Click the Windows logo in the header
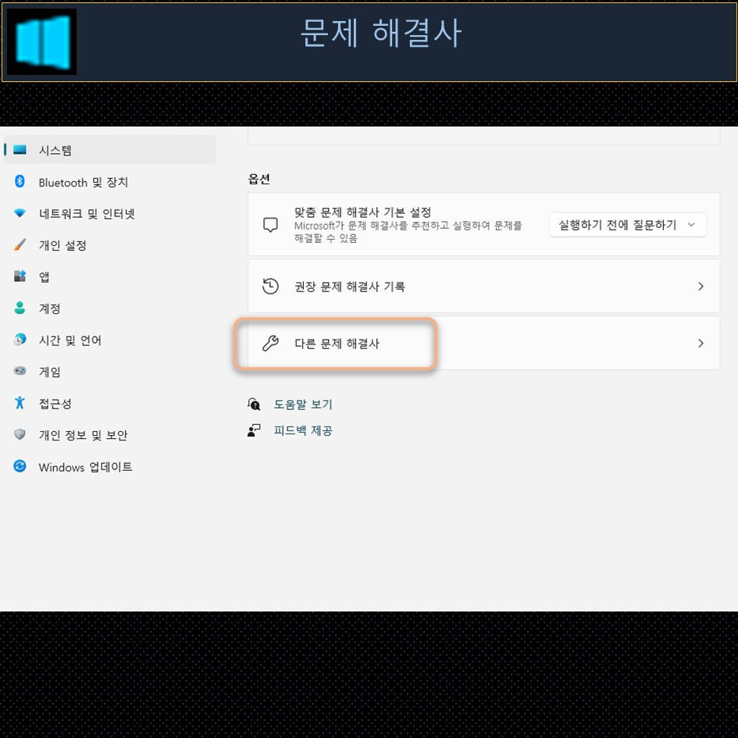Image resolution: width=738 pixels, height=738 pixels. click(x=42, y=42)
